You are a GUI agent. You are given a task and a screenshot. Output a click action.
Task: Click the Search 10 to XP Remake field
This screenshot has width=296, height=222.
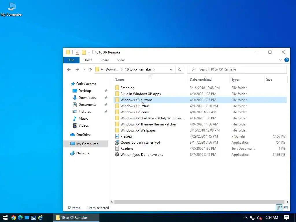click(x=237, y=69)
